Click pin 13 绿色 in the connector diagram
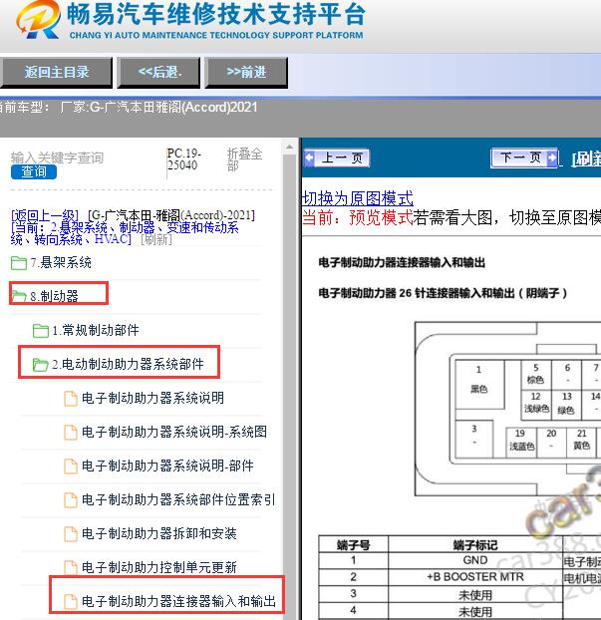Image resolution: width=601 pixels, height=620 pixels. tap(566, 404)
